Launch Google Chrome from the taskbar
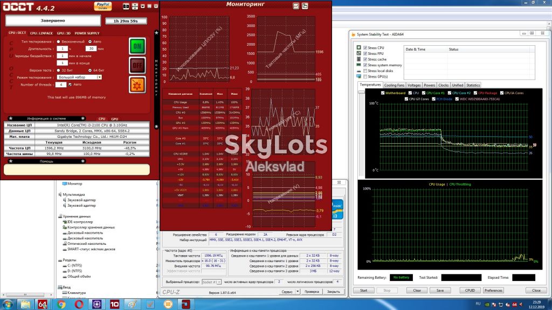Image resolution: width=552 pixels, height=310 pixels. point(61,304)
